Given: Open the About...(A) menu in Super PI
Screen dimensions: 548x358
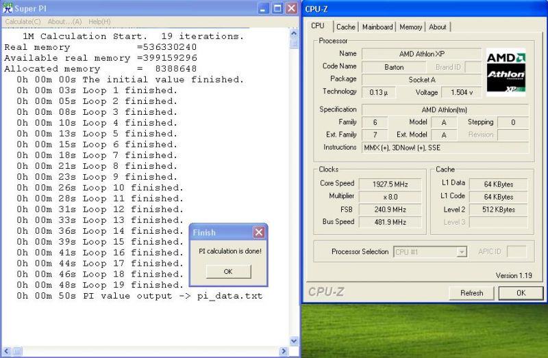Looking at the screenshot, I should (x=64, y=22).
